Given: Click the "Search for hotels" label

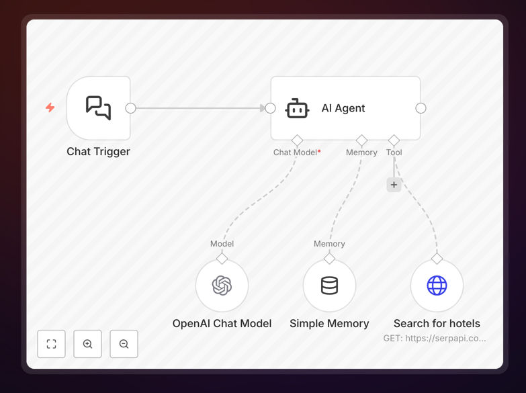Looking at the screenshot, I should [x=437, y=324].
